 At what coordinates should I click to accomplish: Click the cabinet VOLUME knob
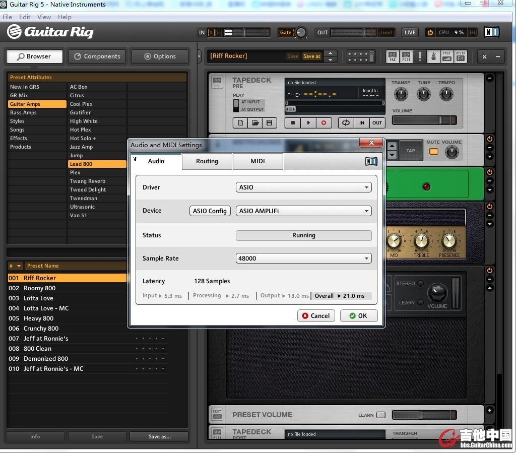437,292
